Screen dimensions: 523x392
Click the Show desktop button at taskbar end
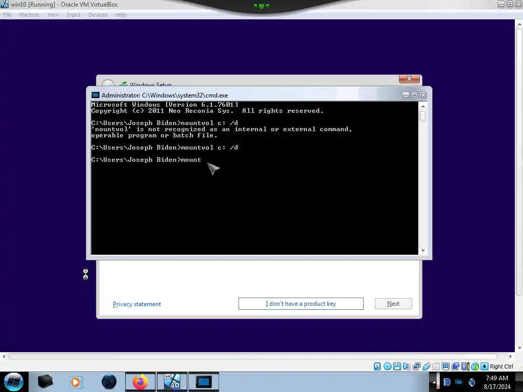[x=520, y=382]
